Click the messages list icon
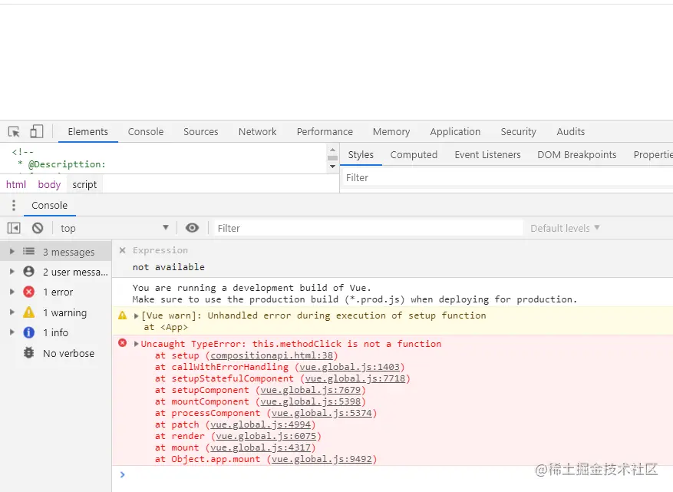Viewport: 673px width, 492px height. pyautogui.click(x=28, y=251)
